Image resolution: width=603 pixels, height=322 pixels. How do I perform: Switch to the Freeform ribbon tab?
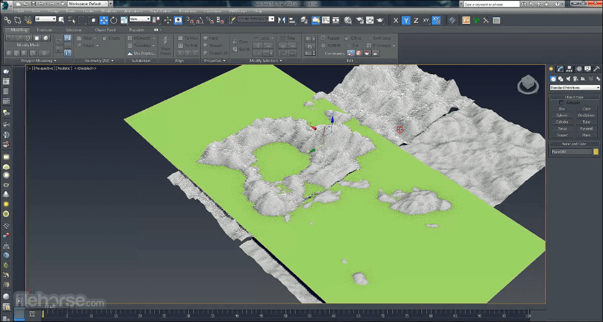(45, 30)
